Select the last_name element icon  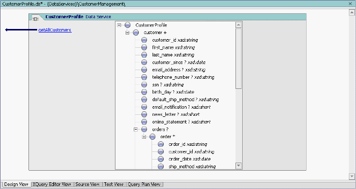click(144, 55)
